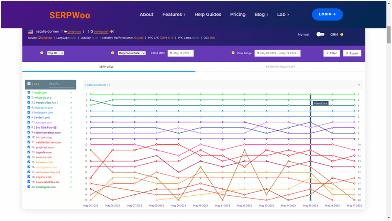Open the Only Focus Date dropdown
This screenshot has height=221, width=392.
[132, 53]
